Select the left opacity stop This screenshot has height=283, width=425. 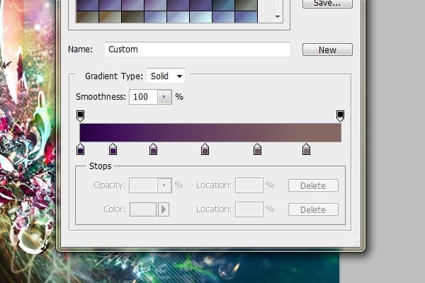pos(80,116)
